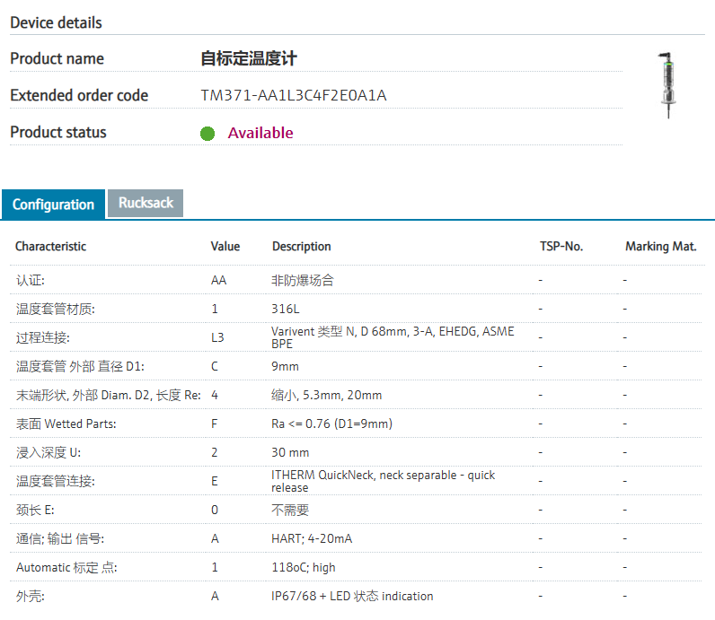
Task: Click the TSP-No. column header
Action: click(561, 246)
